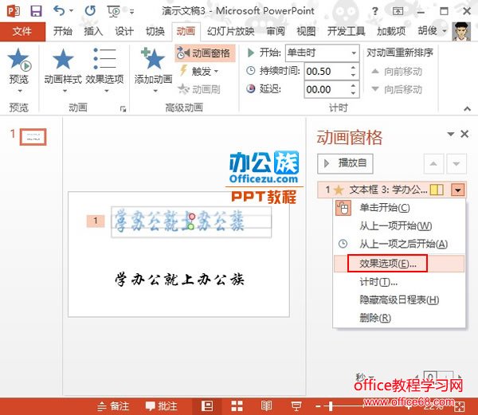The image size is (478, 415).
Task: Choose 从上一项开始(W)
Action: pyautogui.click(x=399, y=226)
